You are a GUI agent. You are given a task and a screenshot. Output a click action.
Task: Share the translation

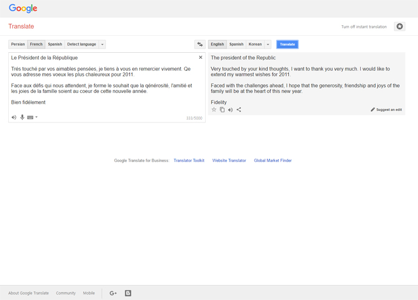[239, 110]
